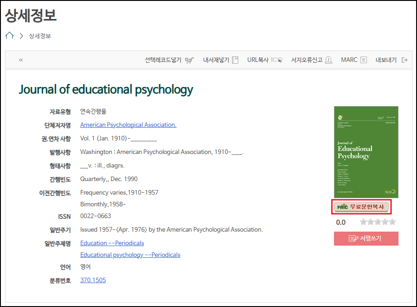Click the FRIC 무료문헌복사 button
This screenshot has width=417, height=307.
[361, 207]
